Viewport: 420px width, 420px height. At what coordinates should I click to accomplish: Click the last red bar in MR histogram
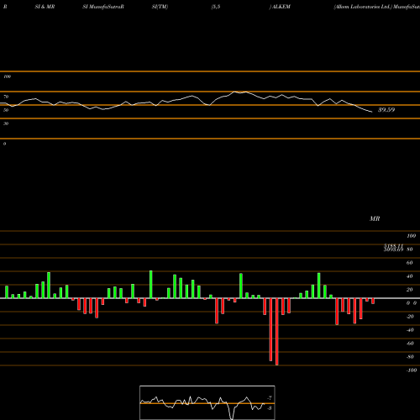point(373,301)
